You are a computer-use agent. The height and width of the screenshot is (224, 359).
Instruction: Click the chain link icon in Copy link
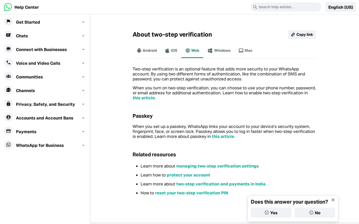293,34
